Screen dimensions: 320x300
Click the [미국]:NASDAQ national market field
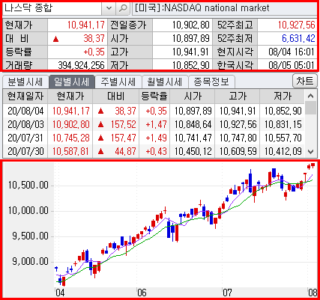[225, 8]
